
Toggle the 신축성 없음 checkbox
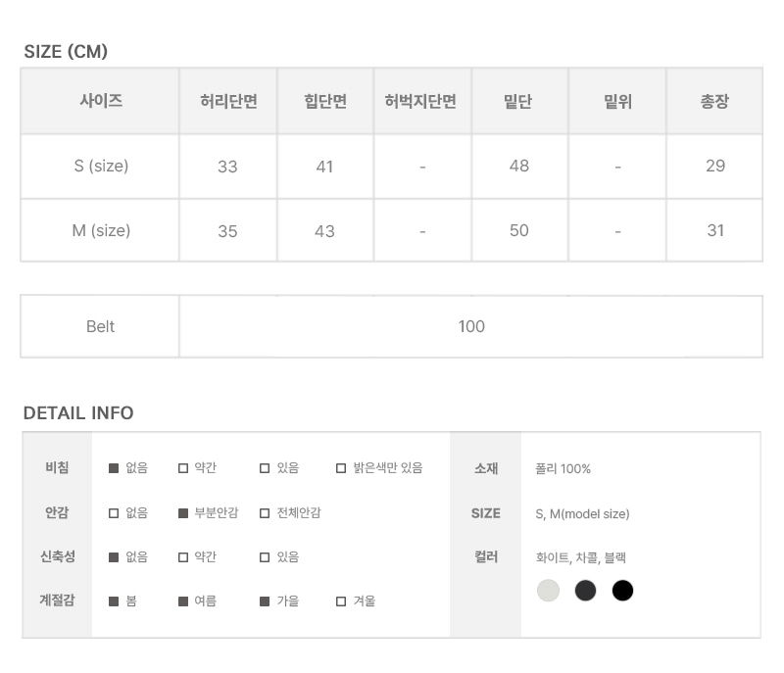(x=114, y=557)
